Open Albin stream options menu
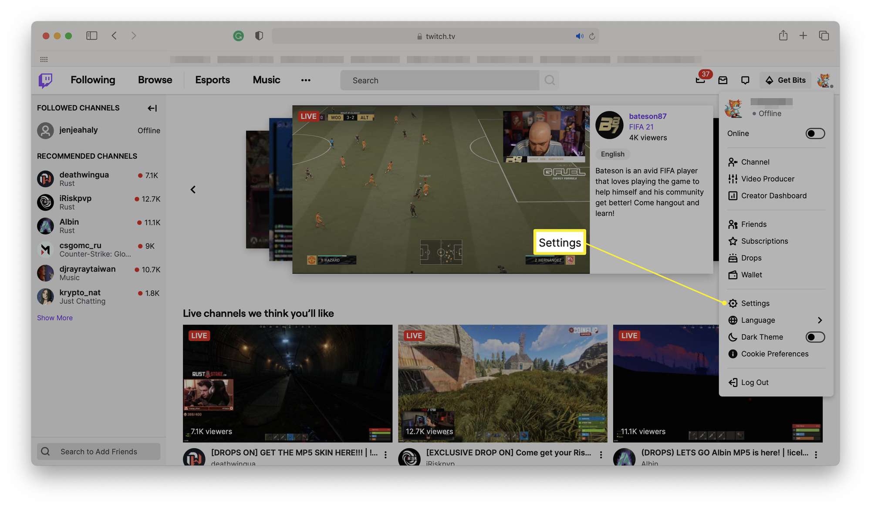This screenshot has height=507, width=871. pyautogui.click(x=816, y=455)
